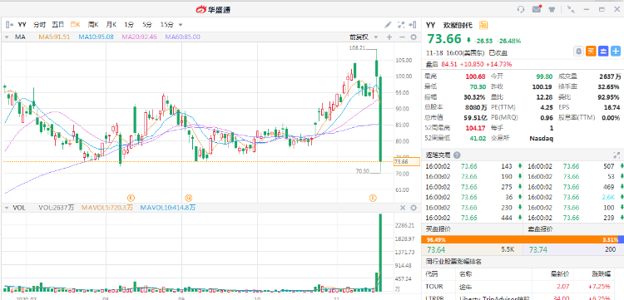Screen dimensions: 624x300
Task: Switch to the 周K tab
Action: pyautogui.click(x=93, y=25)
